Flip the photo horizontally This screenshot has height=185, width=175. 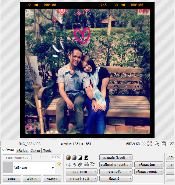tap(86, 164)
